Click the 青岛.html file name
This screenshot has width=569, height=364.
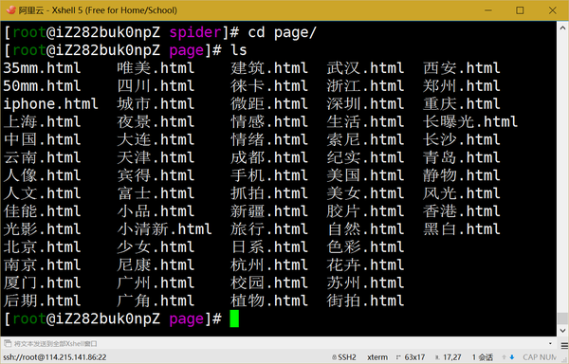coord(462,157)
